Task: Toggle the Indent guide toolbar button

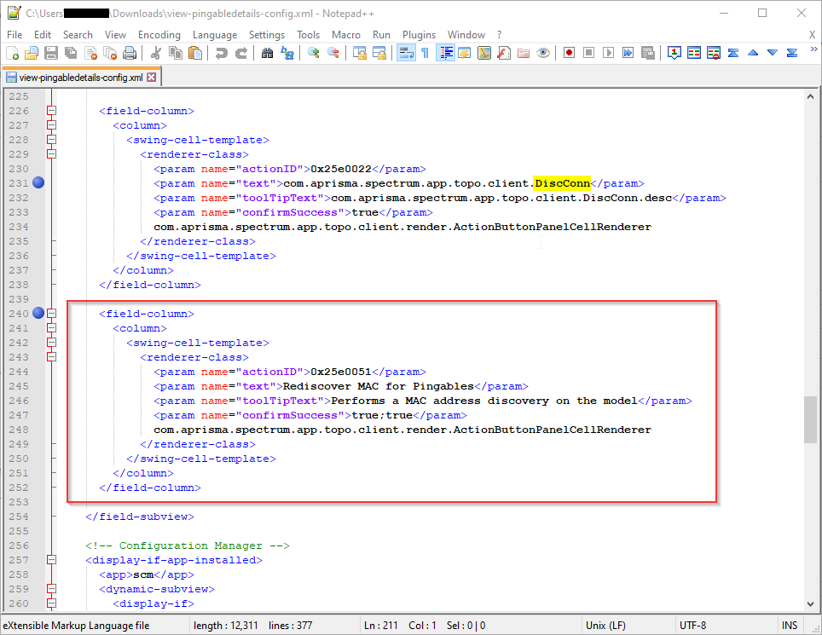Action: tap(445, 53)
